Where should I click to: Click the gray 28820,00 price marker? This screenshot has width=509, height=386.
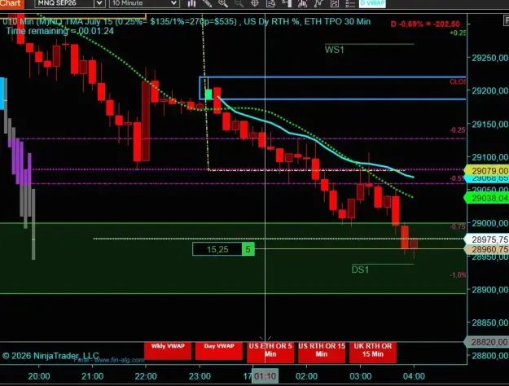point(488,342)
